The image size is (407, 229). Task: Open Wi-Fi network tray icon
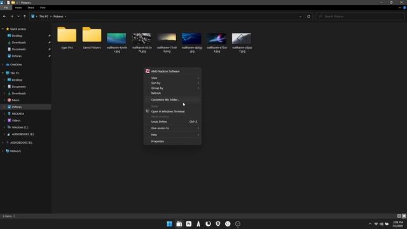(376, 224)
